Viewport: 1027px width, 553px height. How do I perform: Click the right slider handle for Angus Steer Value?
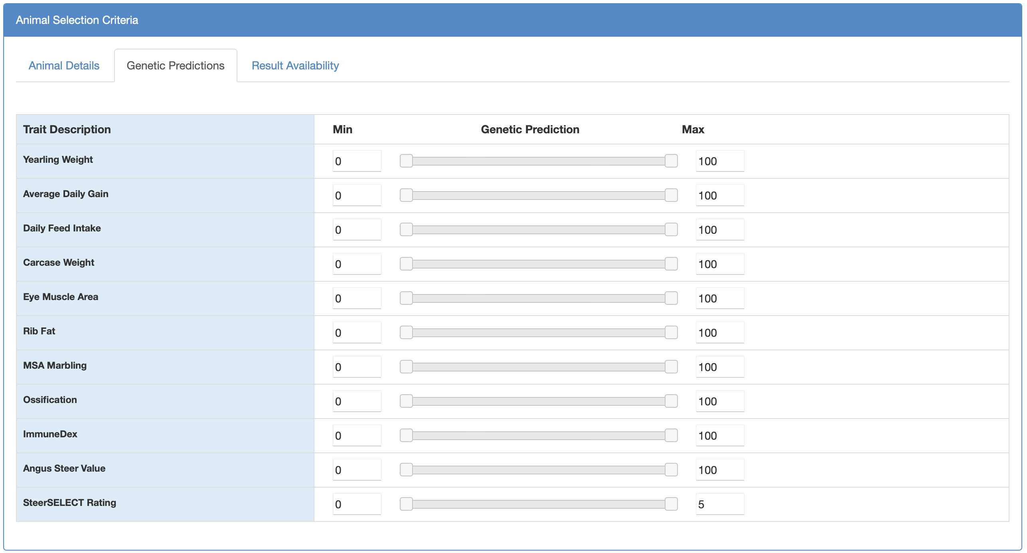coord(671,470)
